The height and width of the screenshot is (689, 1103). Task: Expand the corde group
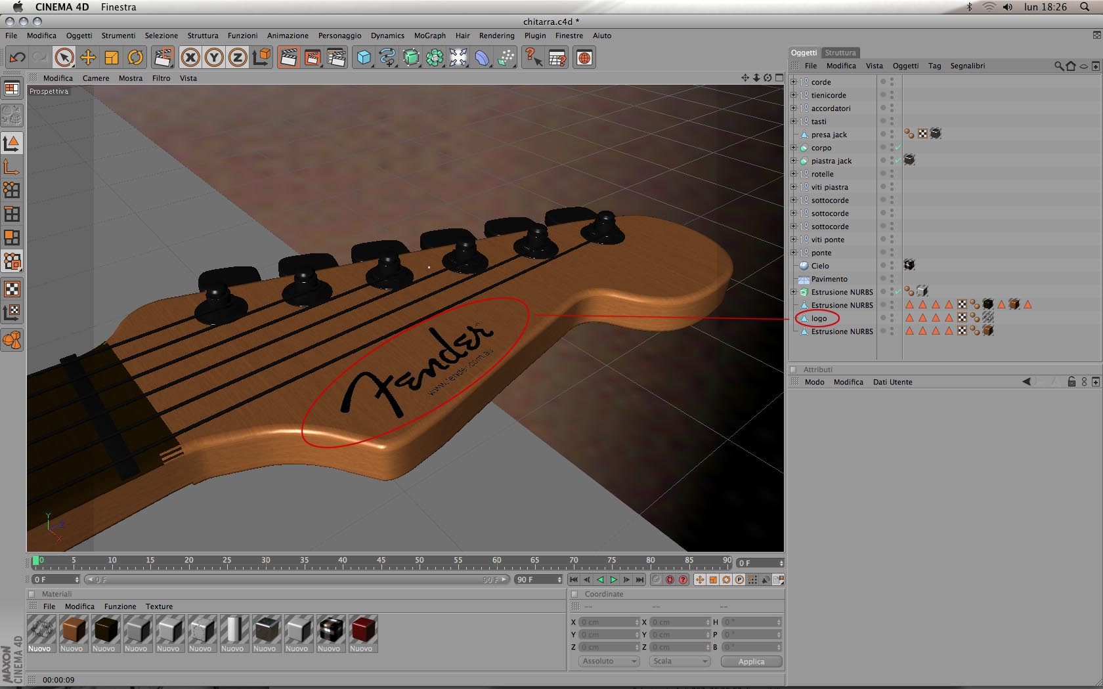pyautogui.click(x=793, y=82)
